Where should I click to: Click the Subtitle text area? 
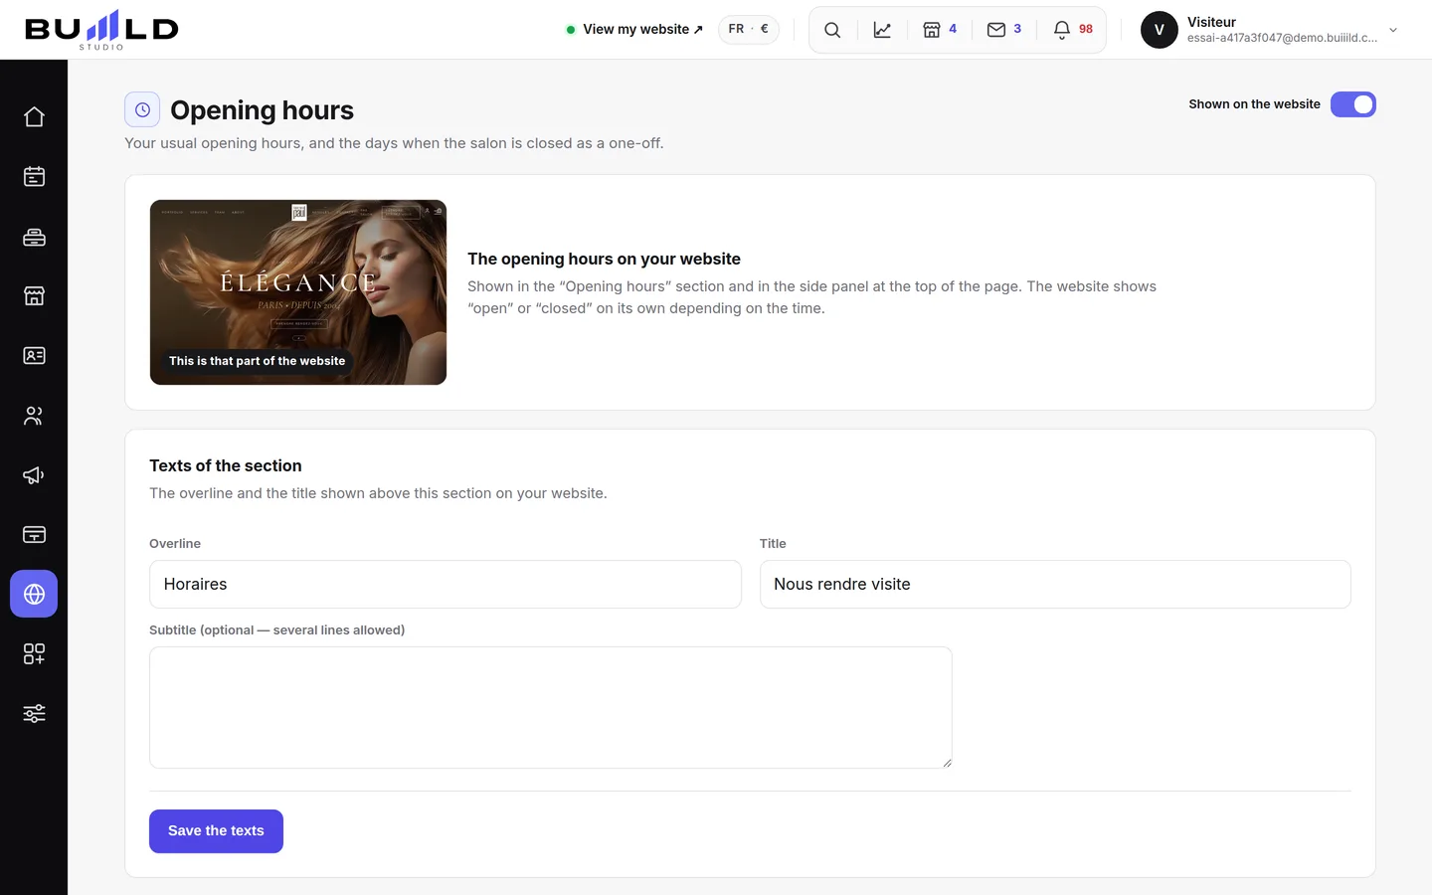pos(551,707)
